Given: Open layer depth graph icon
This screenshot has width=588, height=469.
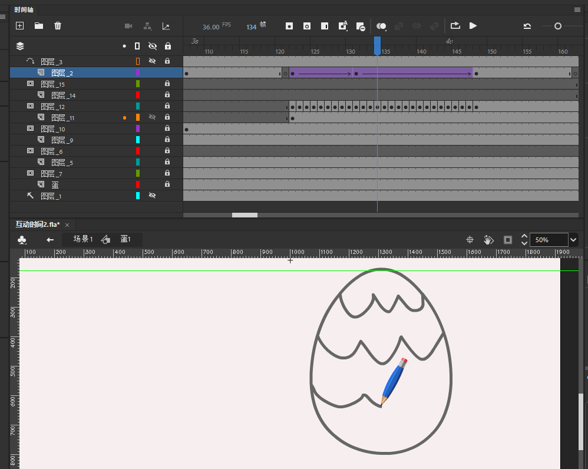Looking at the screenshot, I should point(166,26).
